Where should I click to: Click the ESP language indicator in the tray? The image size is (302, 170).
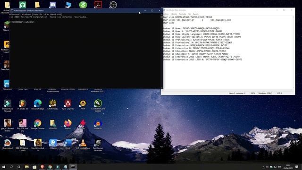point(280,167)
